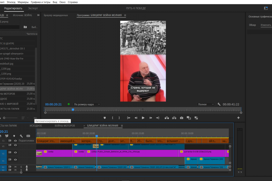272x181 pixels.
Task: Select the 'ВОЙНЫ МОТОРОВ' row in Project panel
Action: pyautogui.click(x=17, y=94)
